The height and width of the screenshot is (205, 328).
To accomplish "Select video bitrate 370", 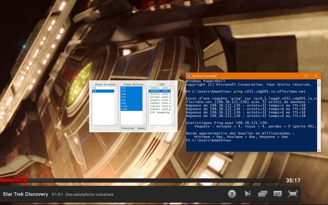I will [x=131, y=97].
